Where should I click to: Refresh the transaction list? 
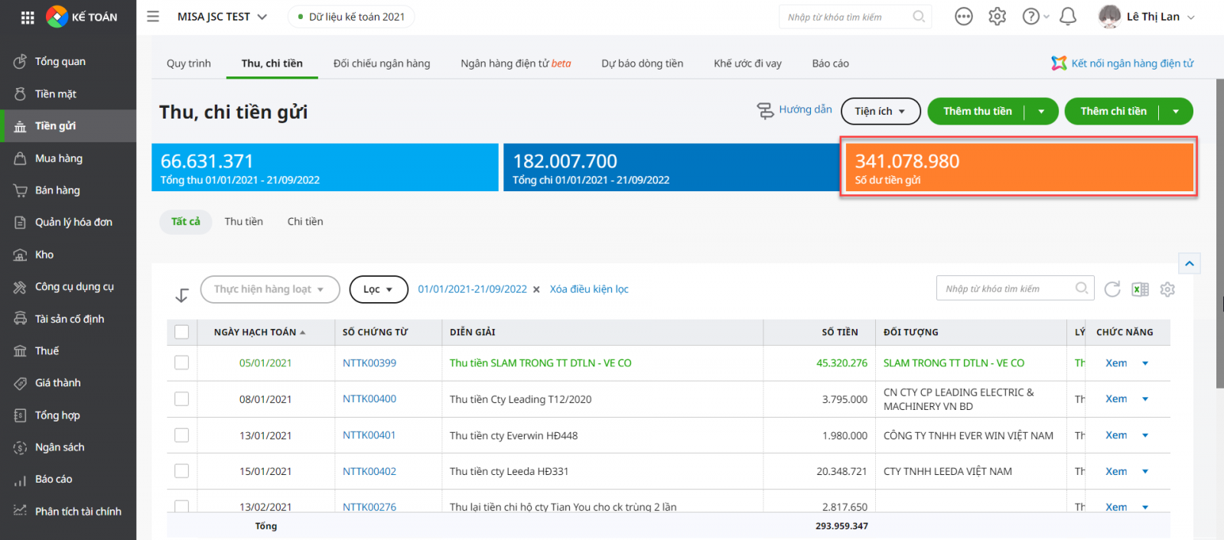click(x=1112, y=289)
